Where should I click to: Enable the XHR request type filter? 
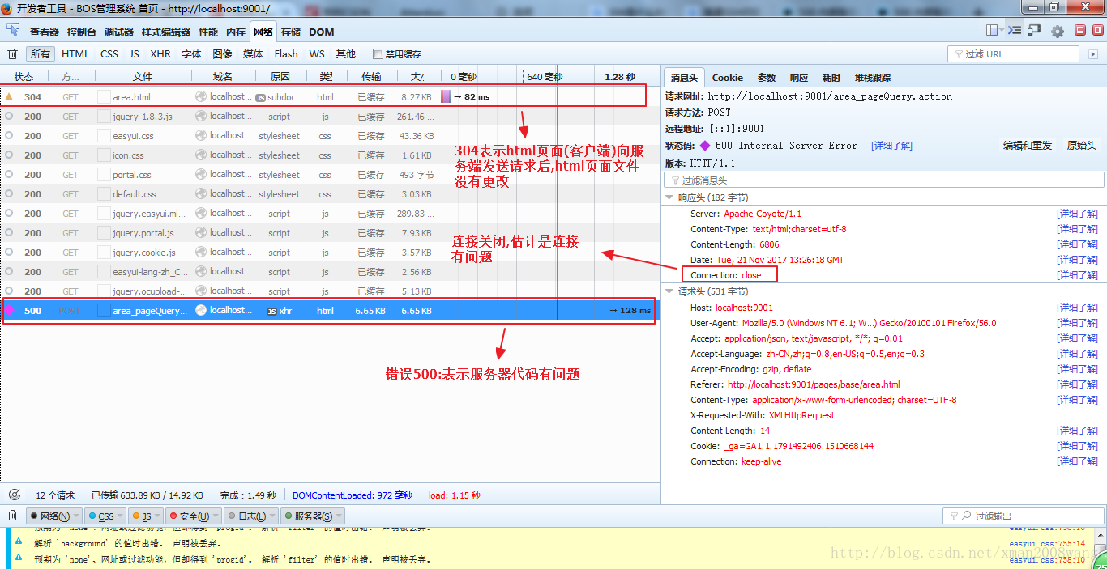[x=160, y=54]
